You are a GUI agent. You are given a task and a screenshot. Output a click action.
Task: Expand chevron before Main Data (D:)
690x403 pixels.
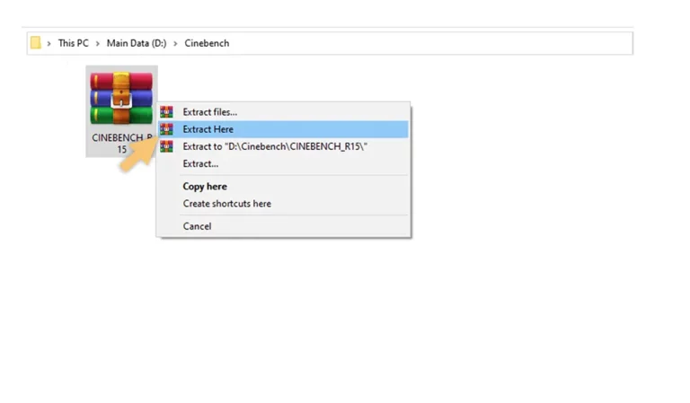click(x=98, y=43)
